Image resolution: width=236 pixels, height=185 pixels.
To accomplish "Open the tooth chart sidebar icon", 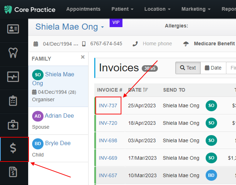I will [13, 53].
